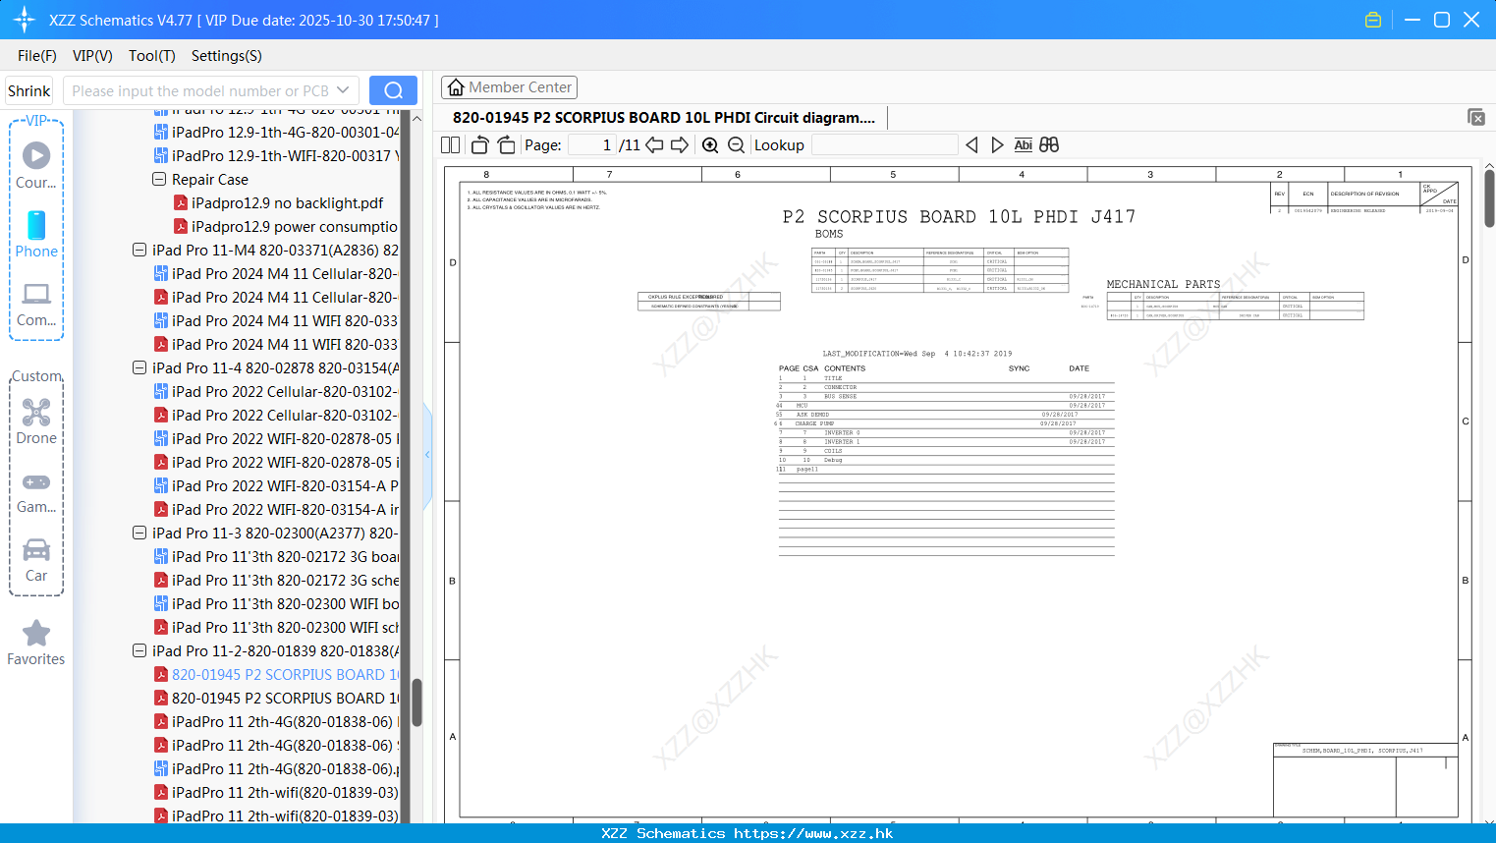The image size is (1496, 843).
Task: Click the Custom group label
Action: (36, 376)
